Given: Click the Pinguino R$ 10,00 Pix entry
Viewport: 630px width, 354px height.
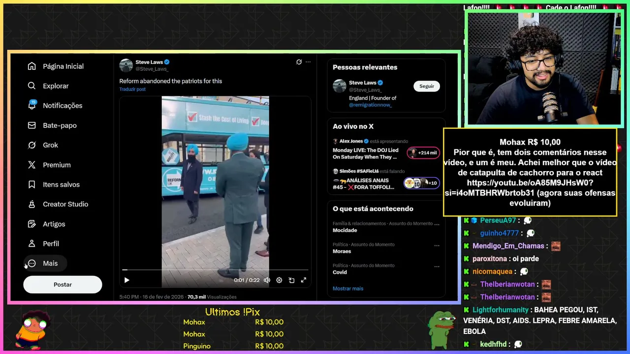Looking at the screenshot, I should [x=233, y=346].
